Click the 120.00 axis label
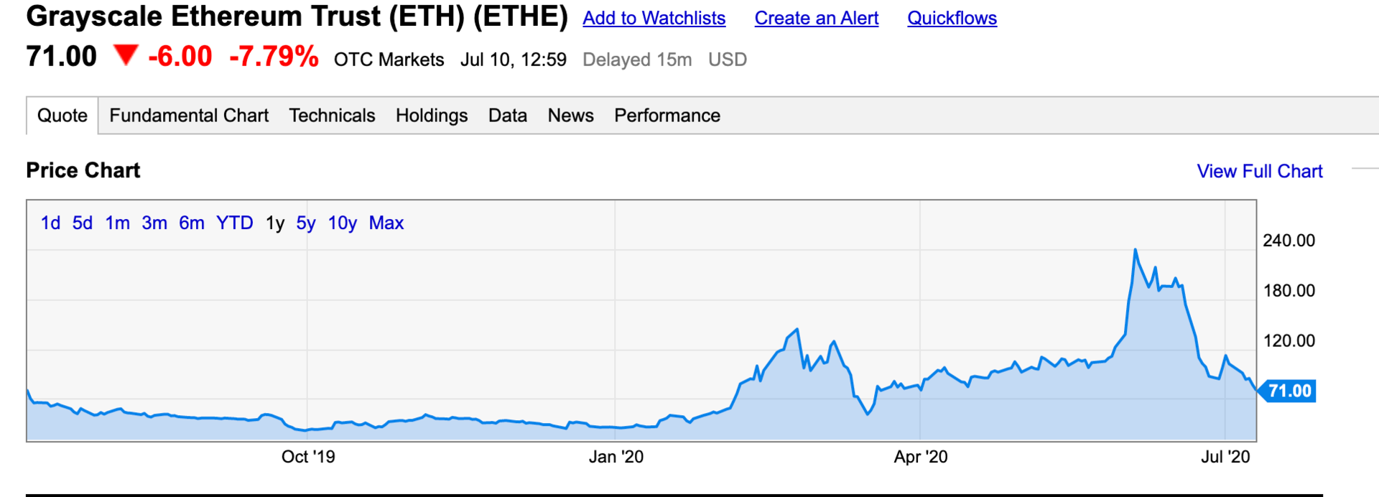The height and width of the screenshot is (497, 1379). point(1289,341)
